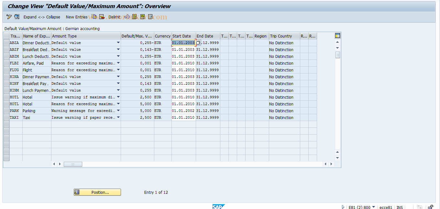
Task: Select the HINA row selector
Action: pos(6,77)
